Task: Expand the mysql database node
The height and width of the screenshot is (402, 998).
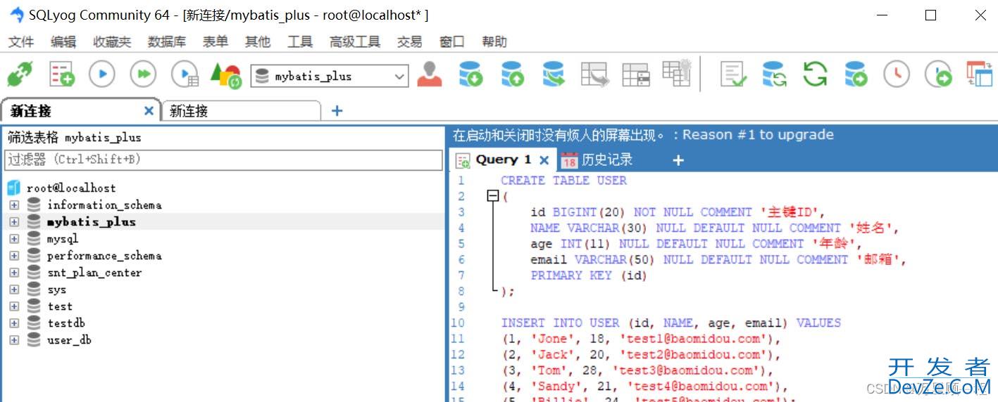Action: [14, 239]
